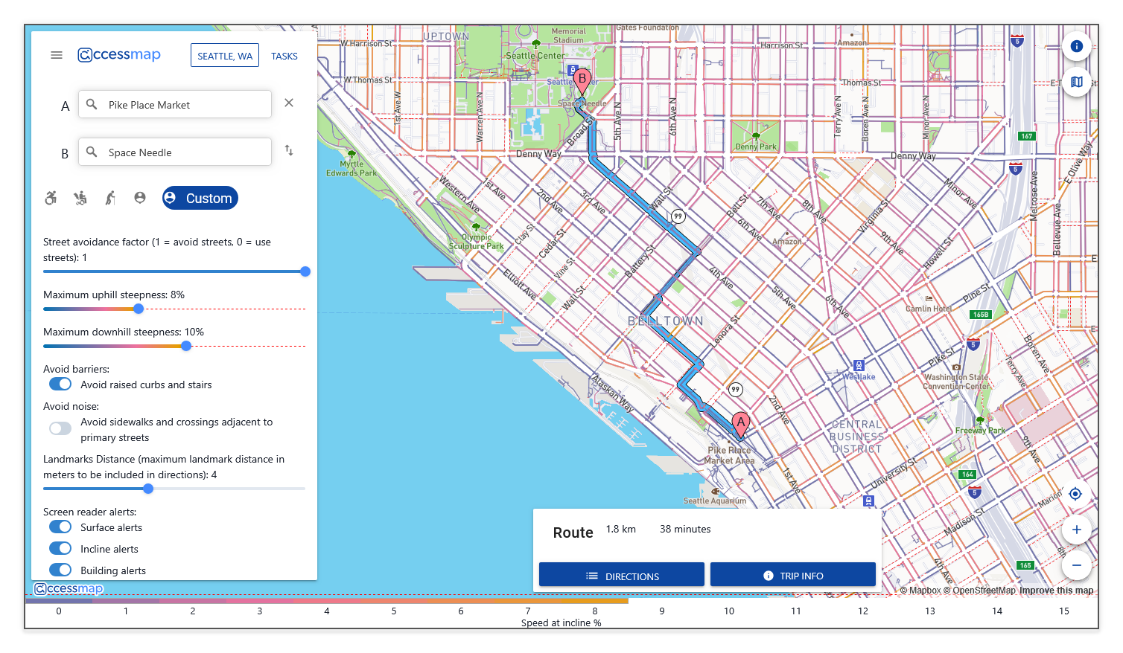This screenshot has height=653, width=1123.
Task: Clear the Pike Place Market start field
Action: [x=288, y=103]
